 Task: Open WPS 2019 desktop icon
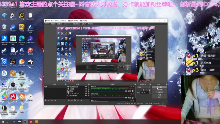[x=13, y=28]
